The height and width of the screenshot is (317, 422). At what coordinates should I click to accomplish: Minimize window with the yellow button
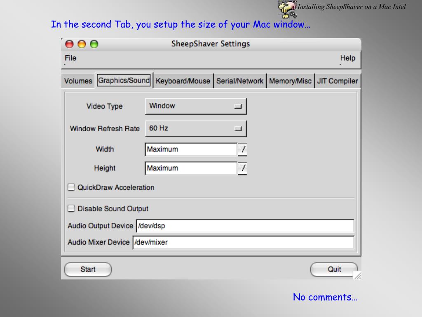click(82, 44)
